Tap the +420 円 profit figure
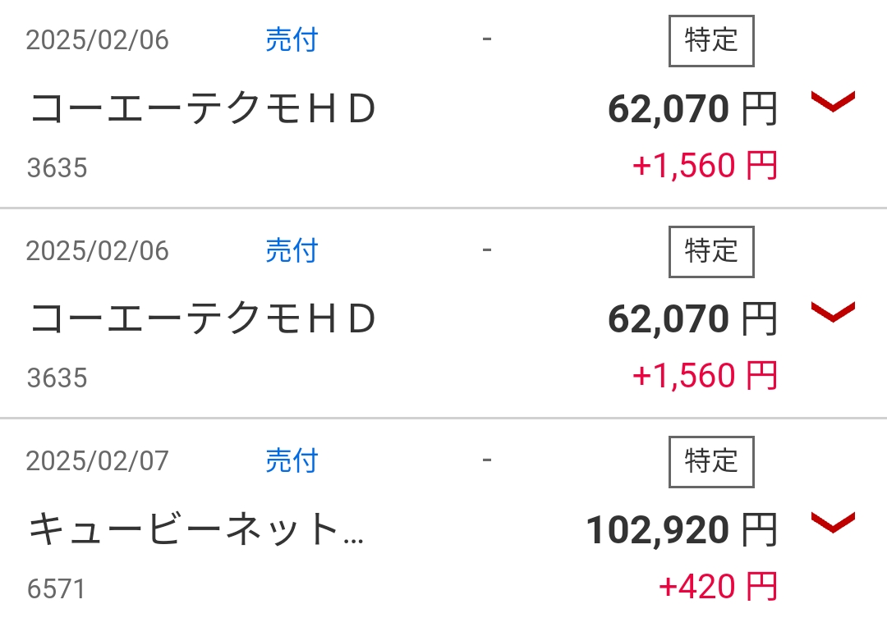This screenshot has height=627, width=887. 719,586
